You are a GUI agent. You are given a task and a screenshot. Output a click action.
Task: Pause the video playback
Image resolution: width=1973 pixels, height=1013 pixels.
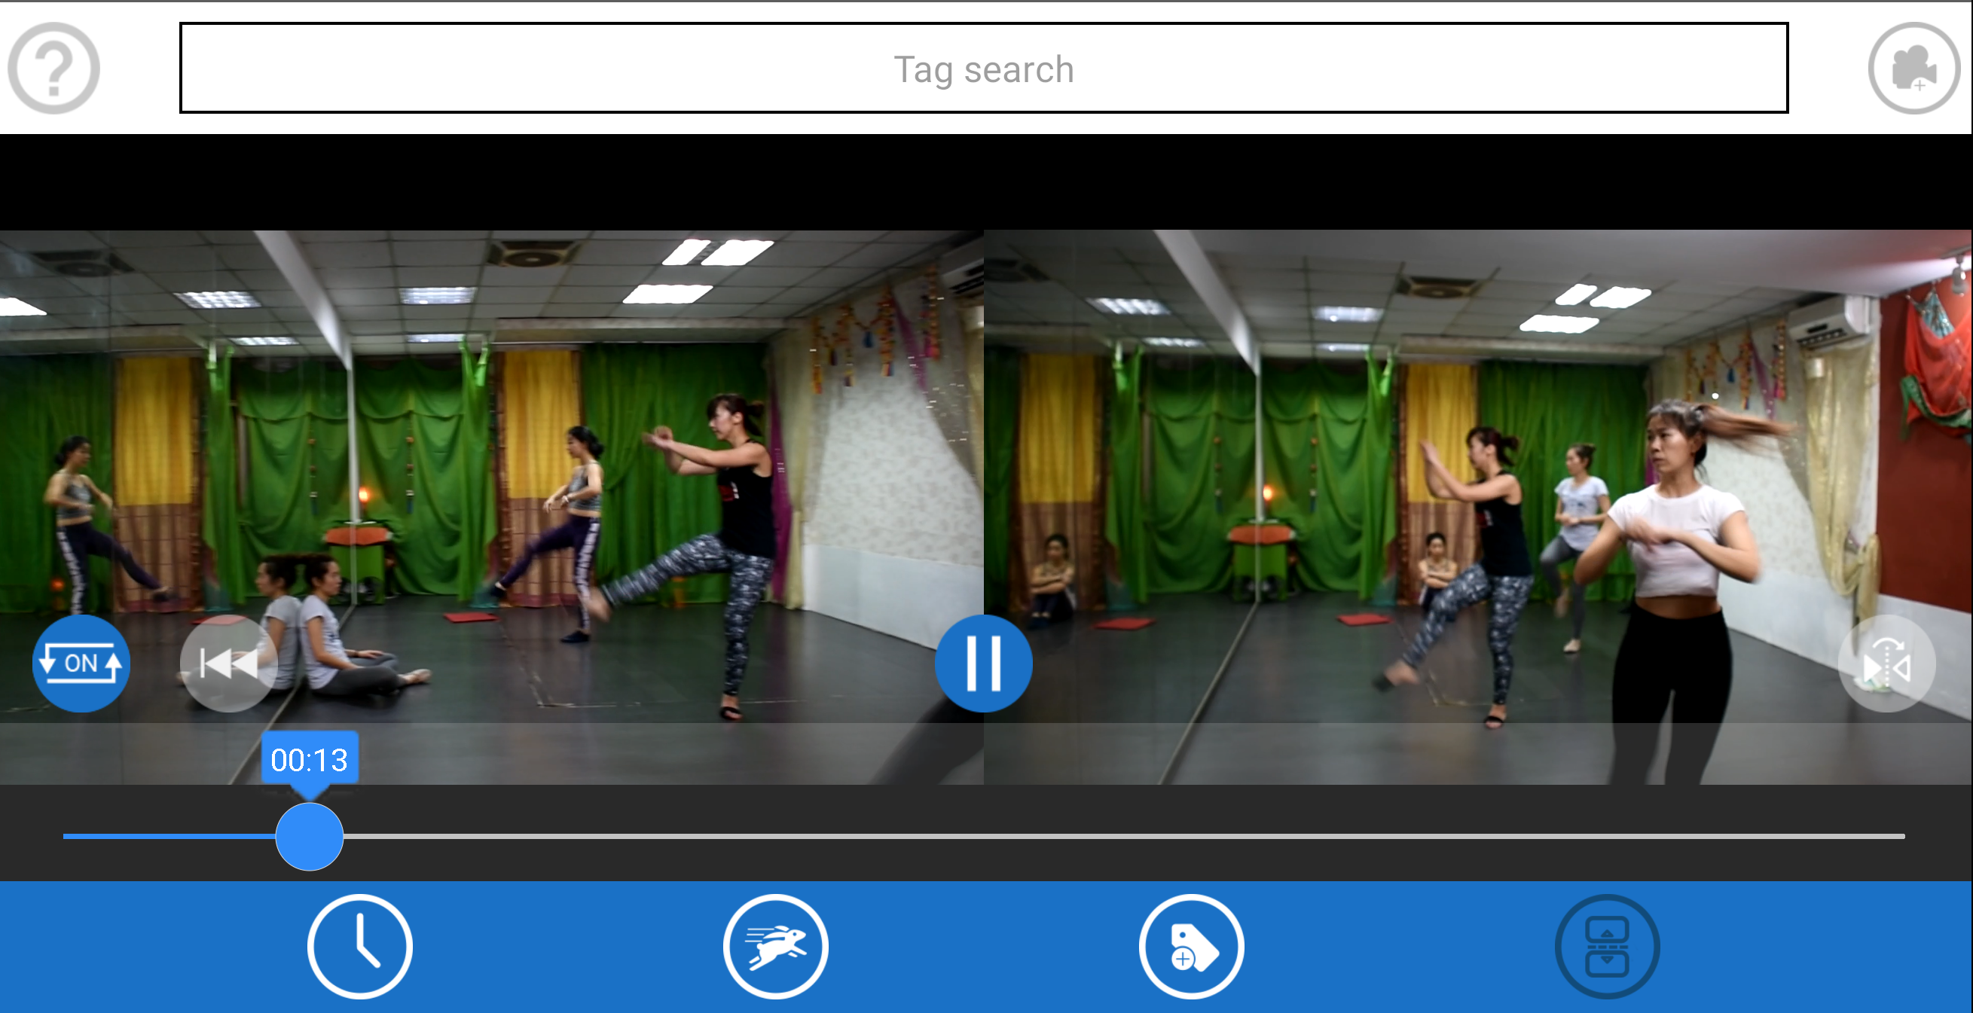pyautogui.click(x=983, y=663)
